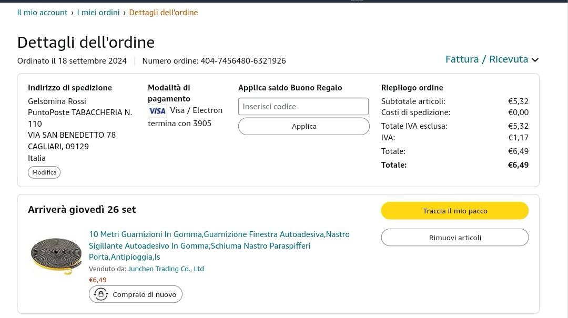Image resolution: width=568 pixels, height=318 pixels.
Task: Click the Dettagli dell'ordine breadcrumb item
Action: point(163,12)
